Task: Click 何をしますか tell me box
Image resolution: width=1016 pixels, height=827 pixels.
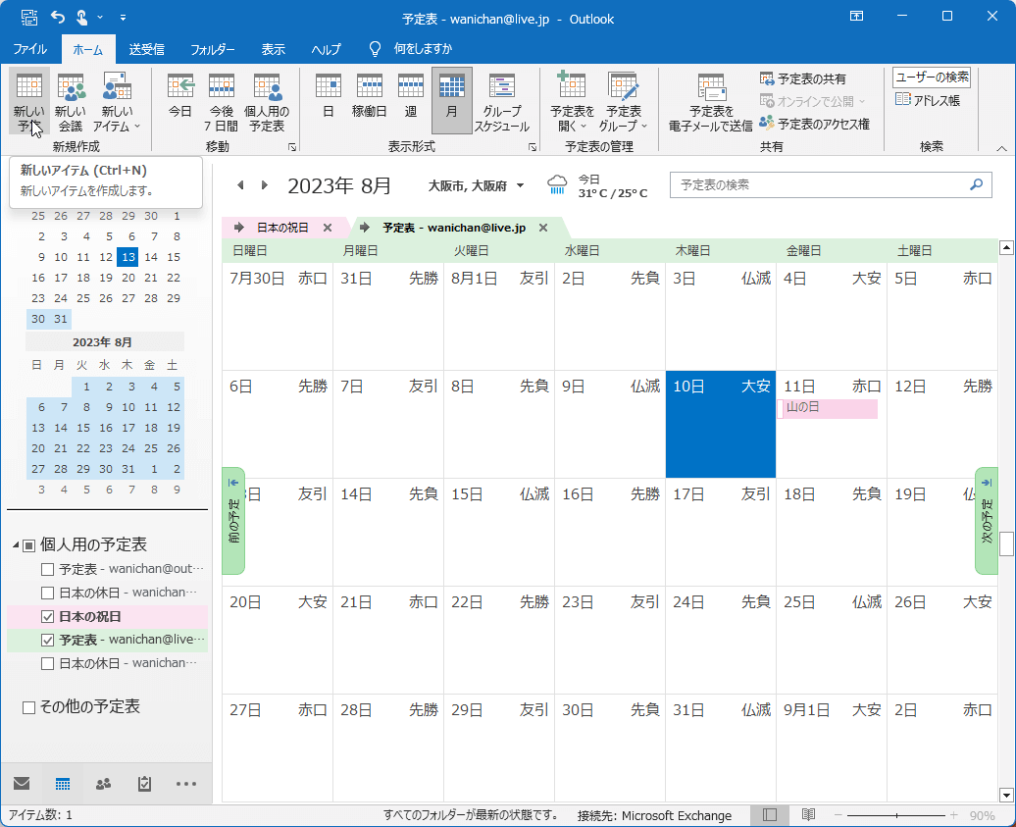Action: 423,49
